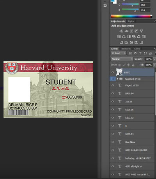The image size is (156, 179).
Task: Open the Normal blend mode dropdown
Action: point(122,59)
